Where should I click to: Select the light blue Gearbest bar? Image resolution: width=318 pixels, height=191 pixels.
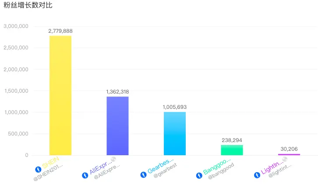175,133
